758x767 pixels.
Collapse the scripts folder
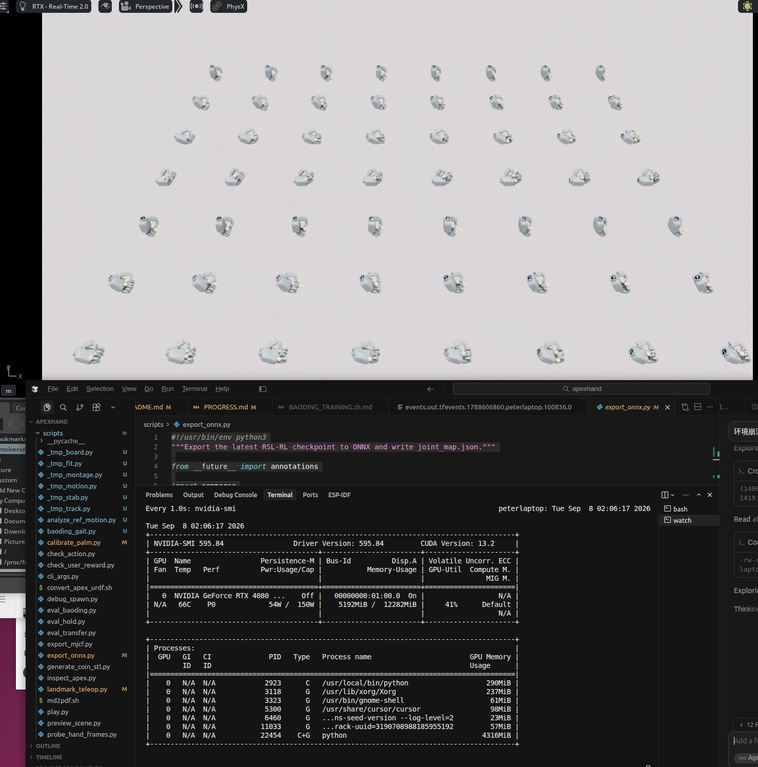point(53,433)
